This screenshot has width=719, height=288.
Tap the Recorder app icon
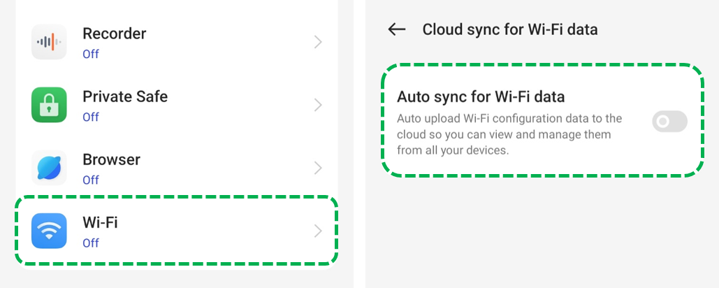[49, 42]
